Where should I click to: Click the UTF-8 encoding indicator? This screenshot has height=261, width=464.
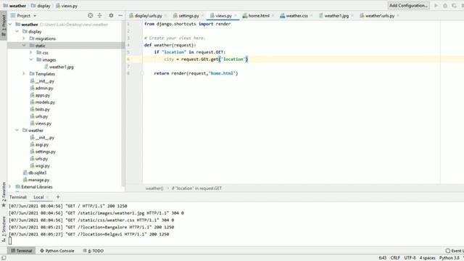tap(410, 258)
